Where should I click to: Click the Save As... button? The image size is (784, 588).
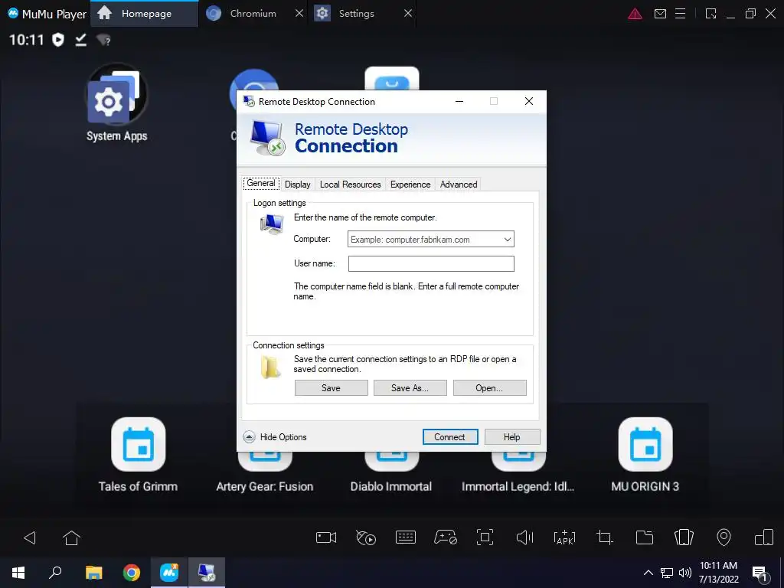(x=410, y=388)
